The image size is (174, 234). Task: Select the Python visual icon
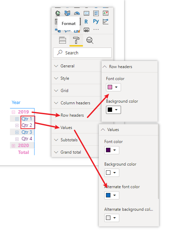tap(96, 22)
